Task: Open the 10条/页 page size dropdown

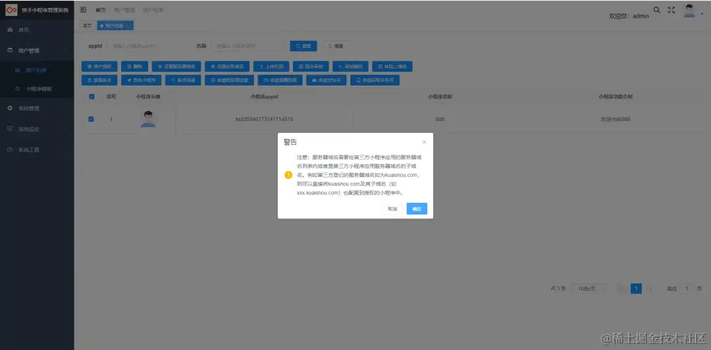Action: coord(589,288)
